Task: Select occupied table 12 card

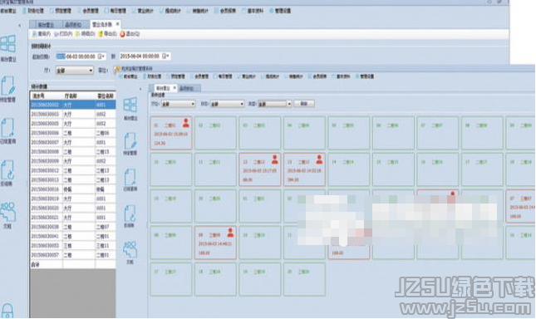Action: [x=260, y=169]
